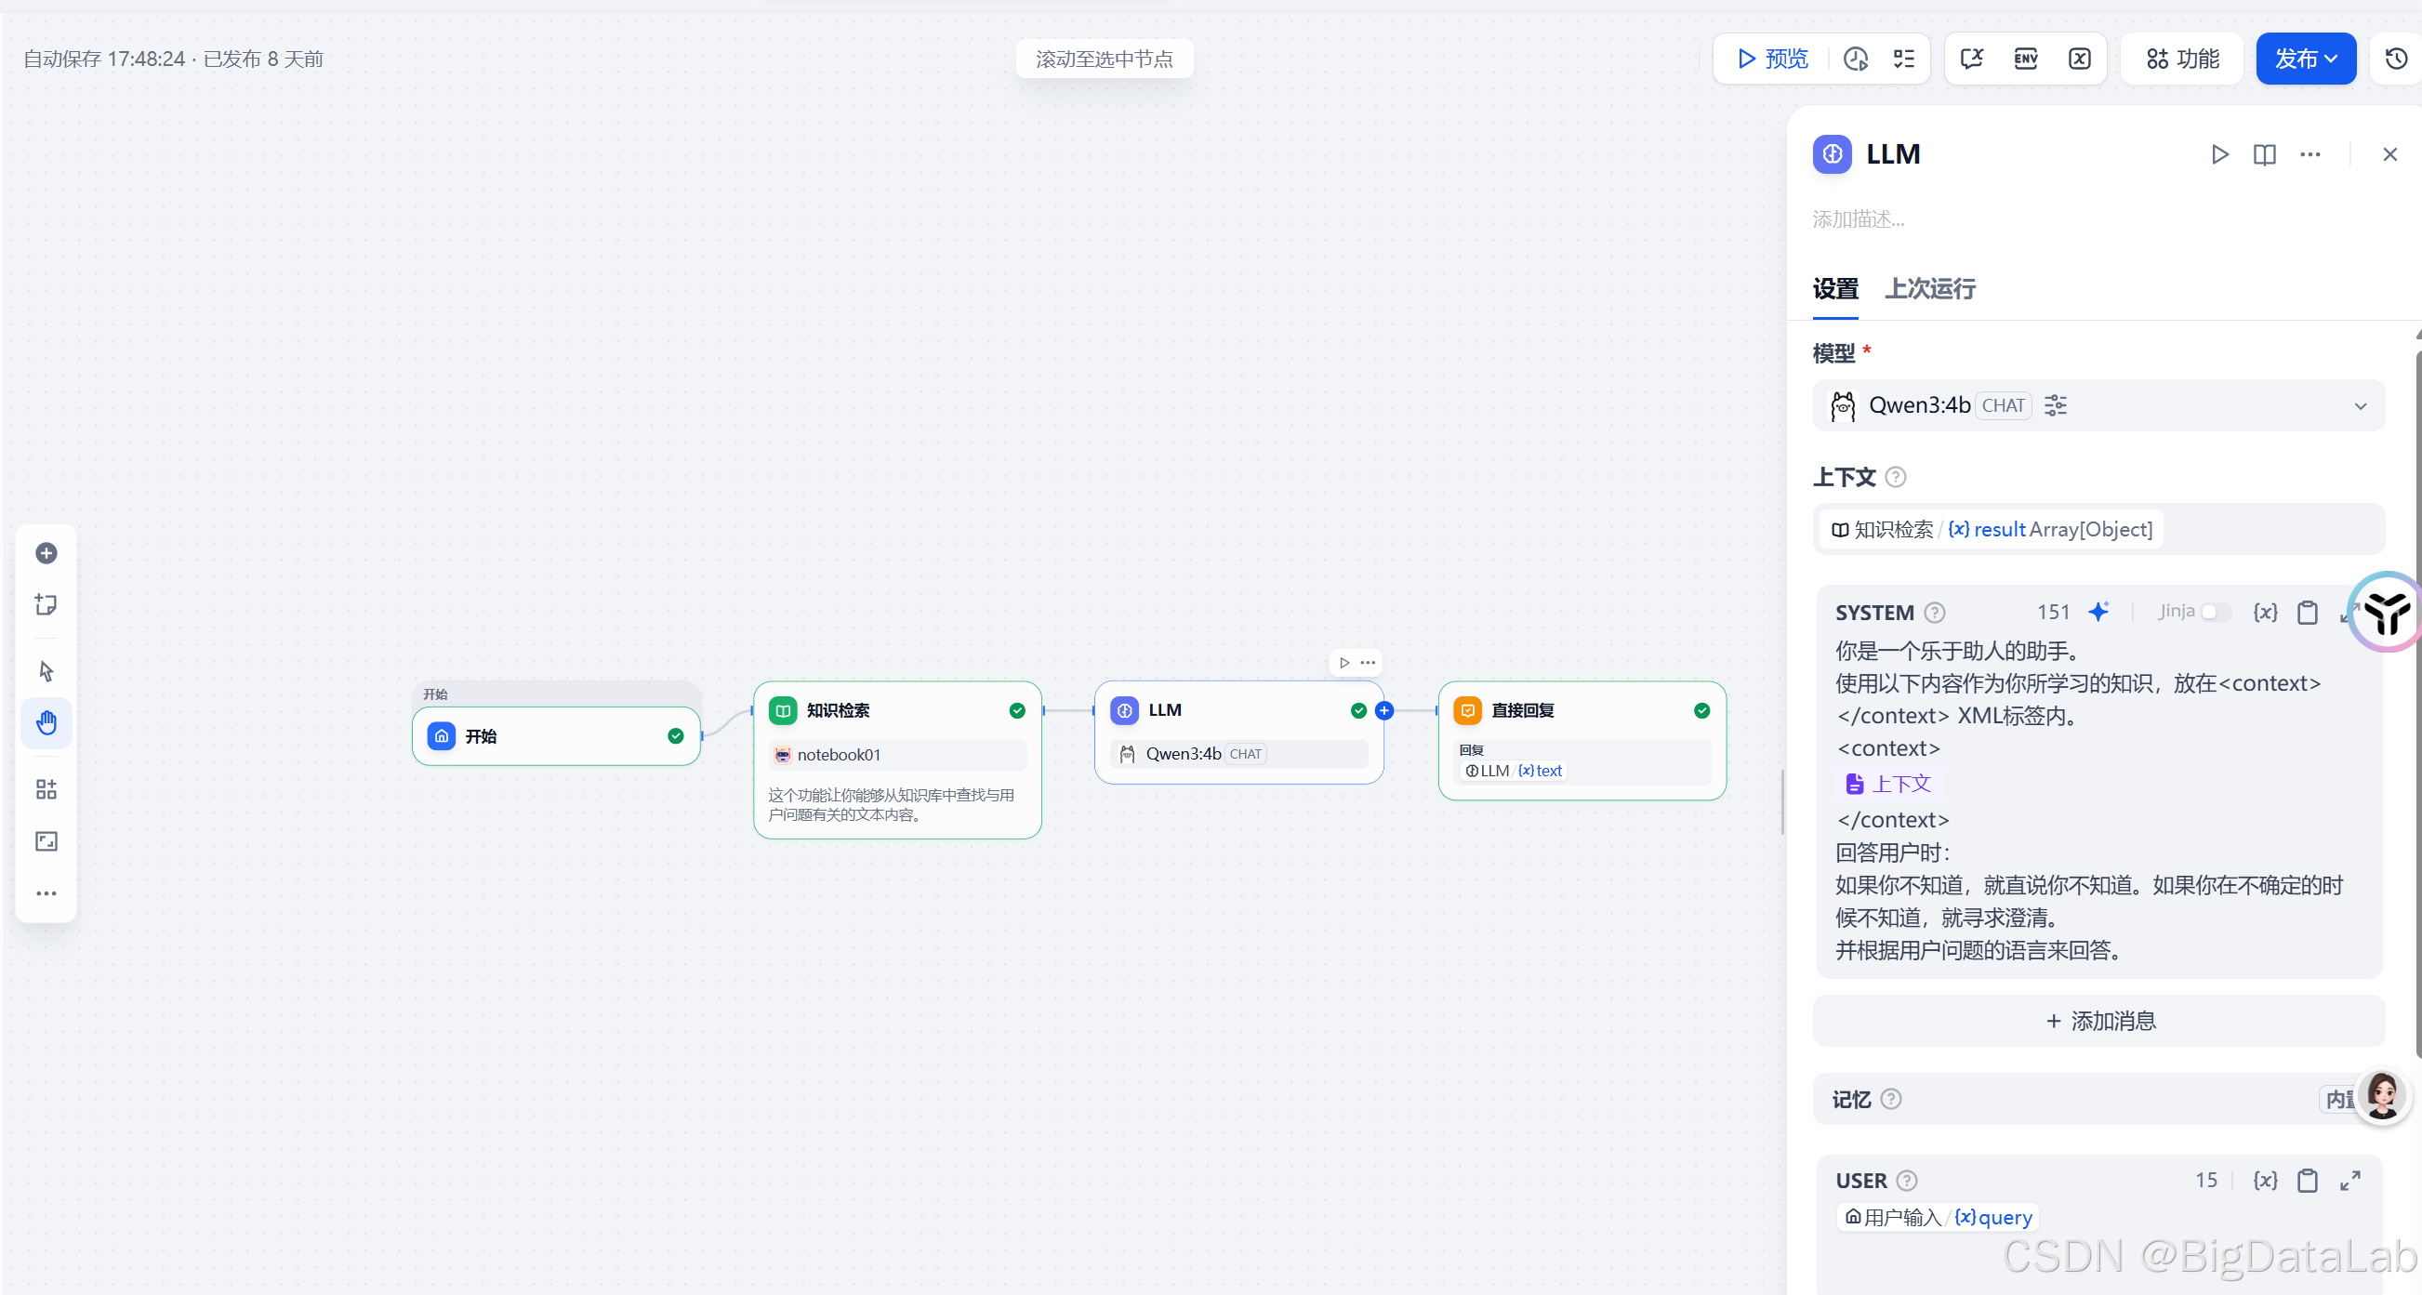The width and height of the screenshot is (2422, 1295).
Task: Click the 用户输入 query variable tag
Action: [1937, 1217]
